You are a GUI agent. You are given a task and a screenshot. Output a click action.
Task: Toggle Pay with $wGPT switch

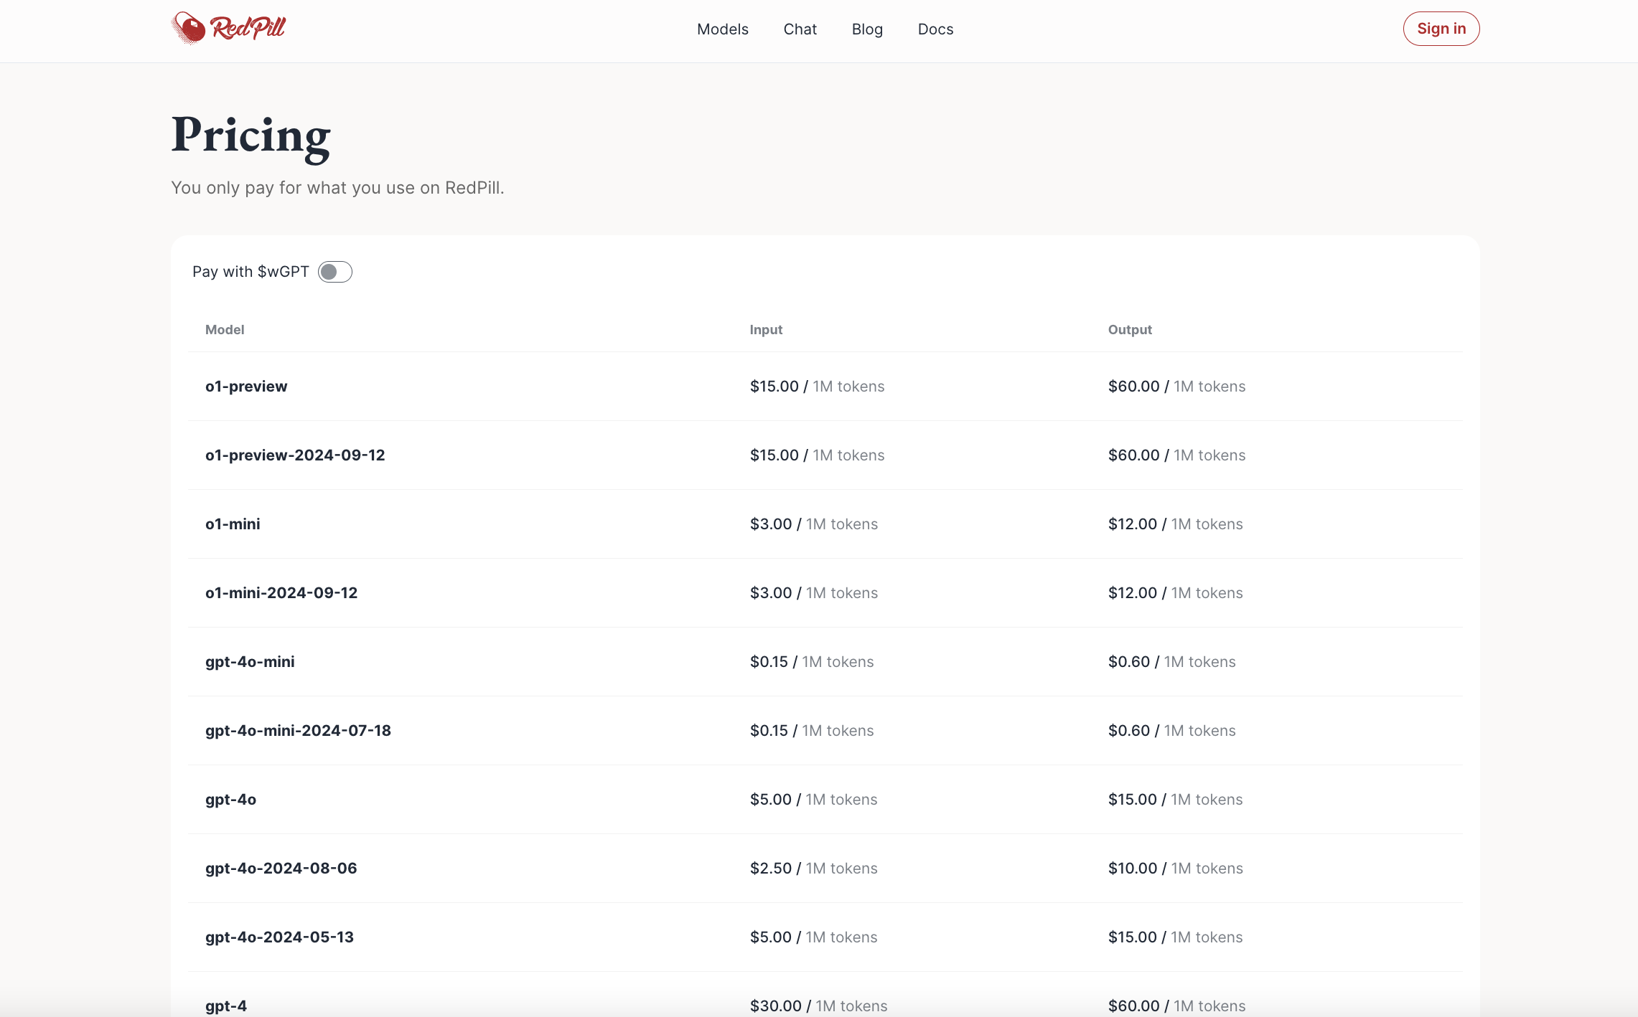335,272
